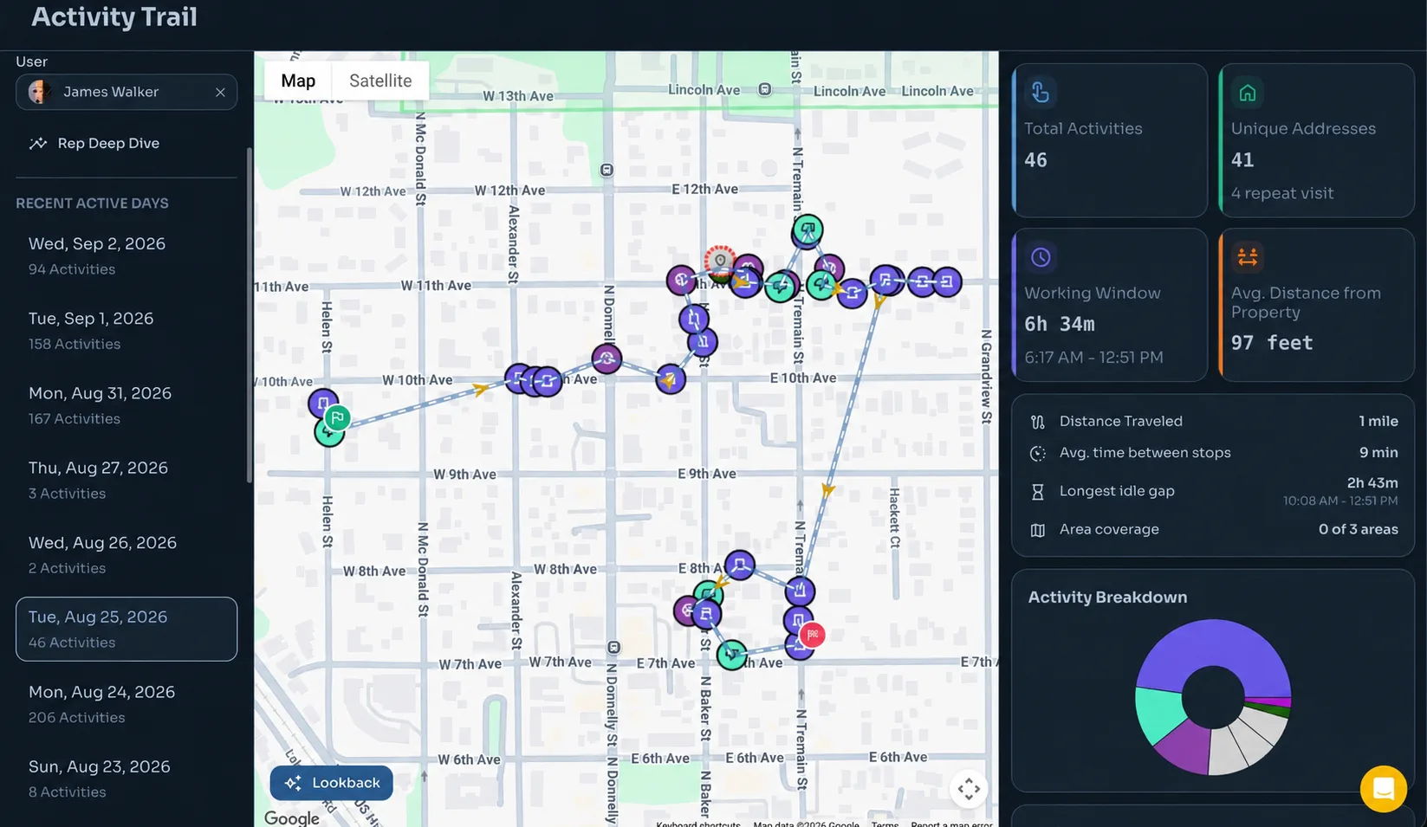Click the teal segment of Activity Breakdown chart
Viewport: 1427px width, 827px height.
click(1159, 714)
